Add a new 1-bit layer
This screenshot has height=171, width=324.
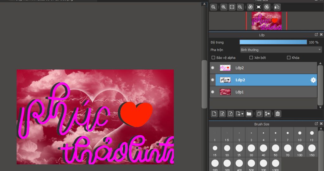tap(230, 114)
